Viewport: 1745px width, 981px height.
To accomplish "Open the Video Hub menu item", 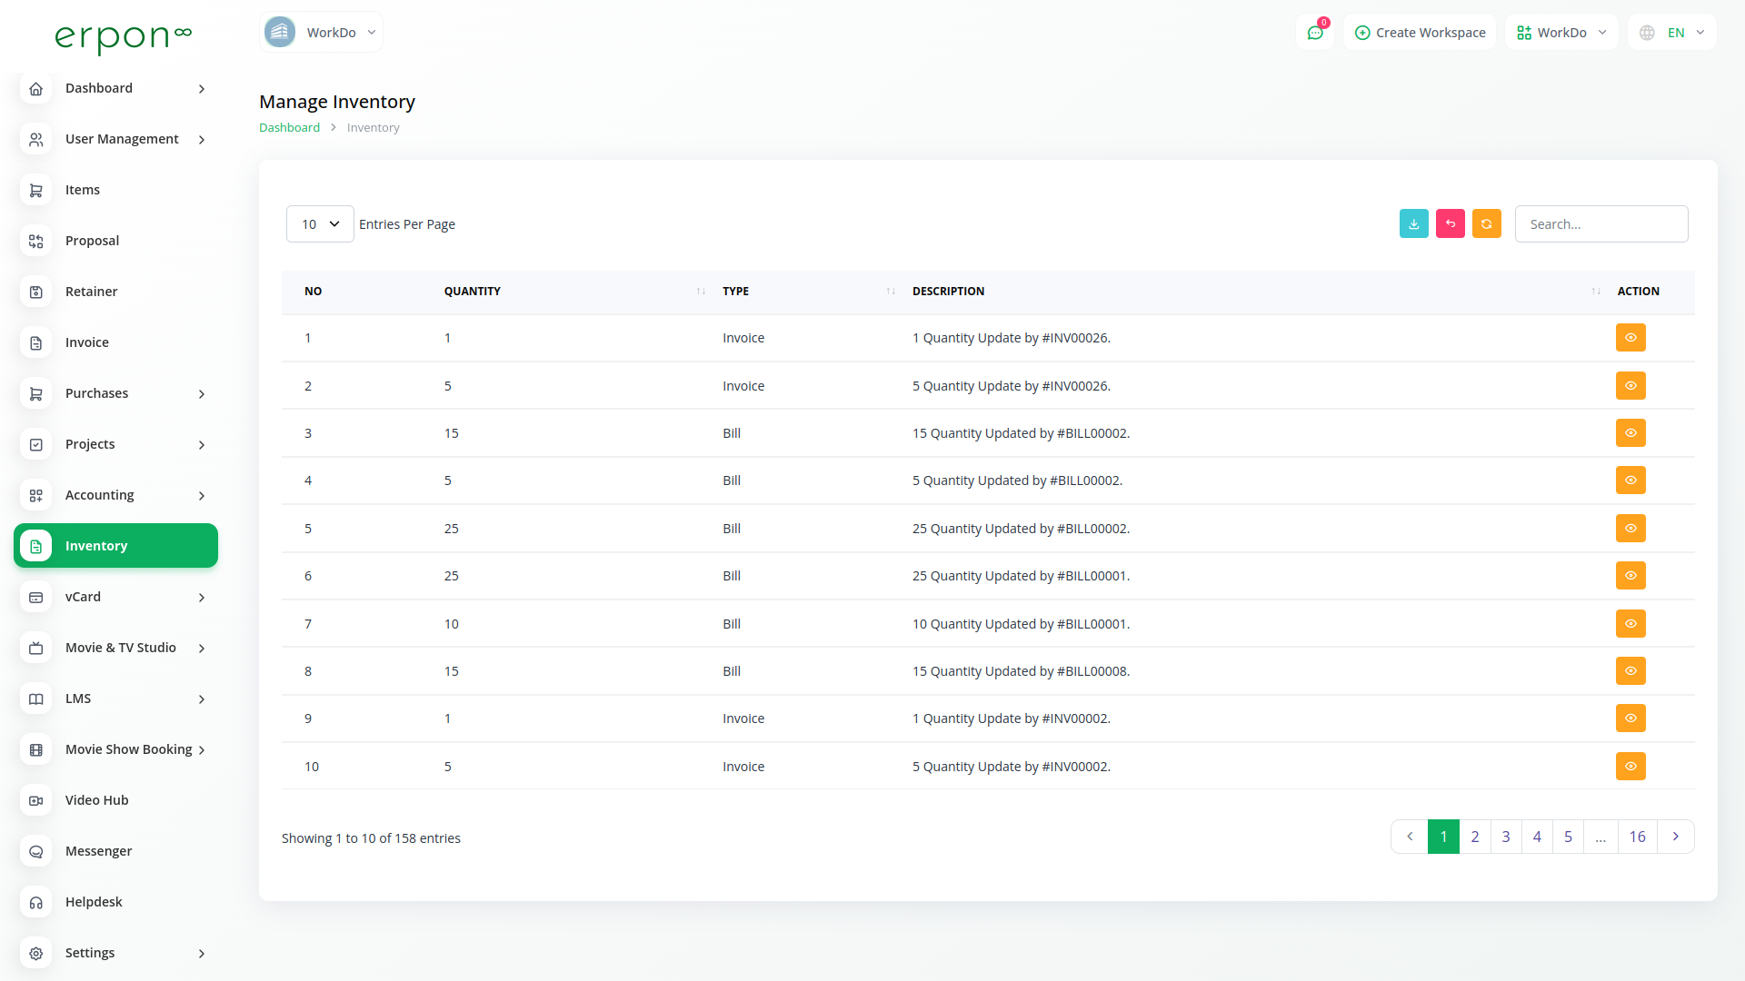I will pos(115,800).
